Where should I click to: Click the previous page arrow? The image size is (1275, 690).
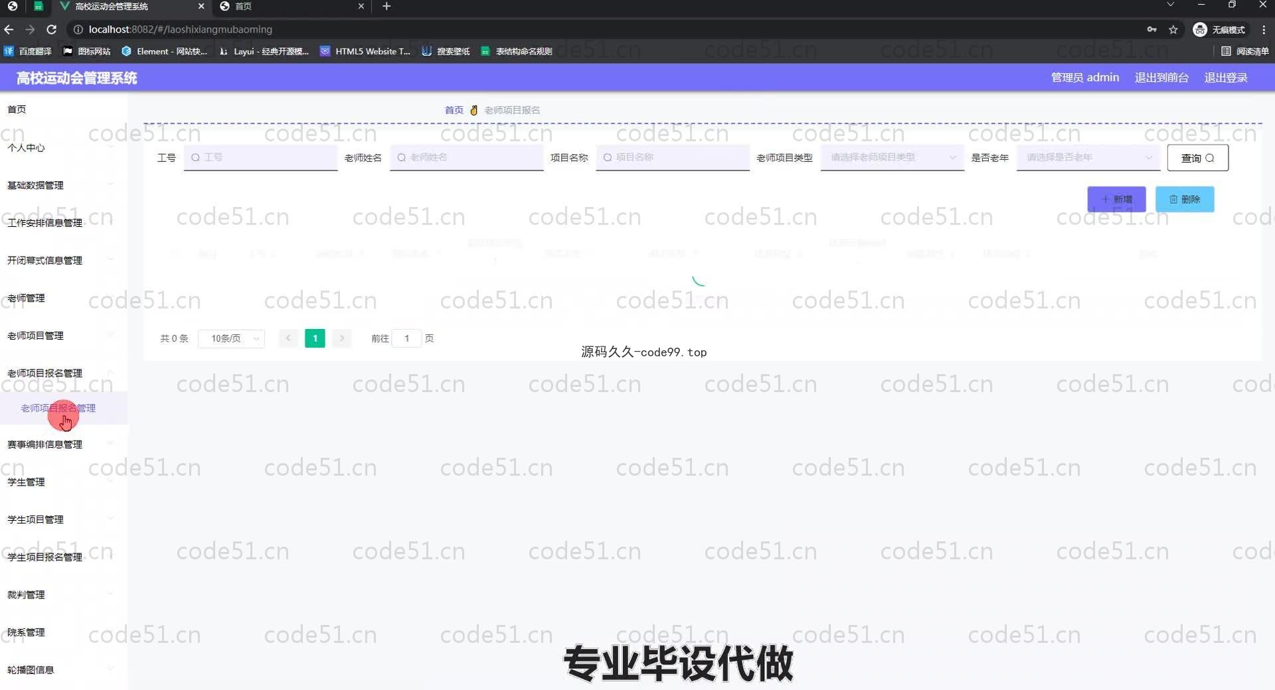(288, 338)
